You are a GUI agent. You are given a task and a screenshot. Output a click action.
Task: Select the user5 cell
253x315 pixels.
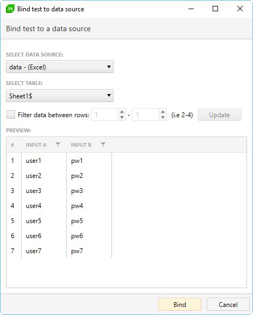[44, 221]
